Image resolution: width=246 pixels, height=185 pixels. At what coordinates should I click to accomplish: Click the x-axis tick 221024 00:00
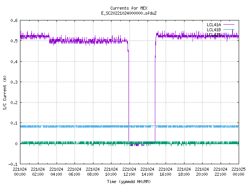(20, 172)
